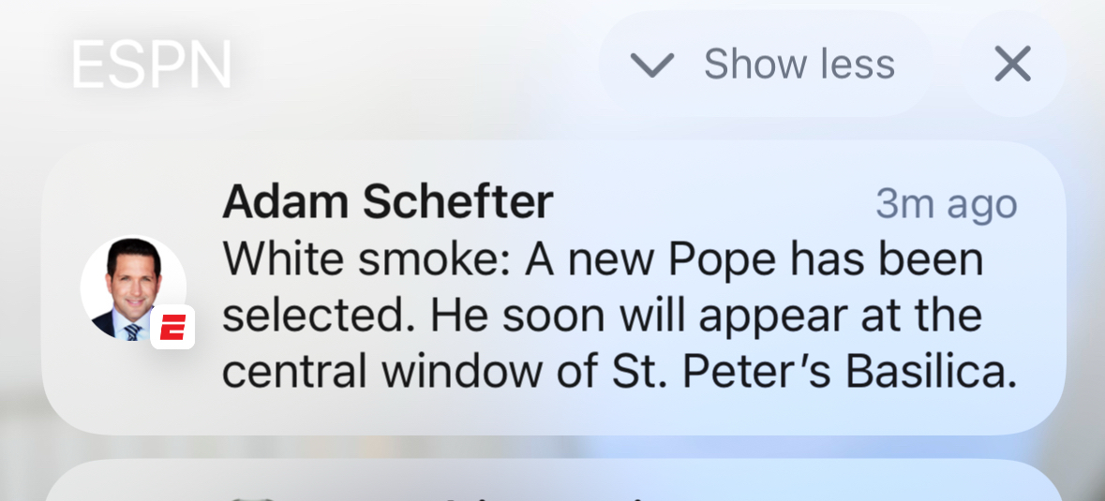Select the Adam Schefter sender name
Screen dimensions: 1105x501
click(387, 201)
